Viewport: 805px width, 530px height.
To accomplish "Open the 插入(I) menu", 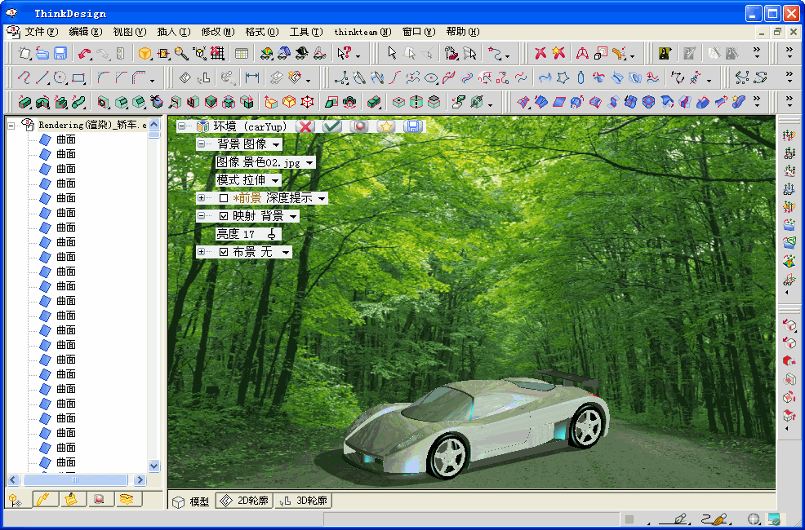I will click(174, 32).
